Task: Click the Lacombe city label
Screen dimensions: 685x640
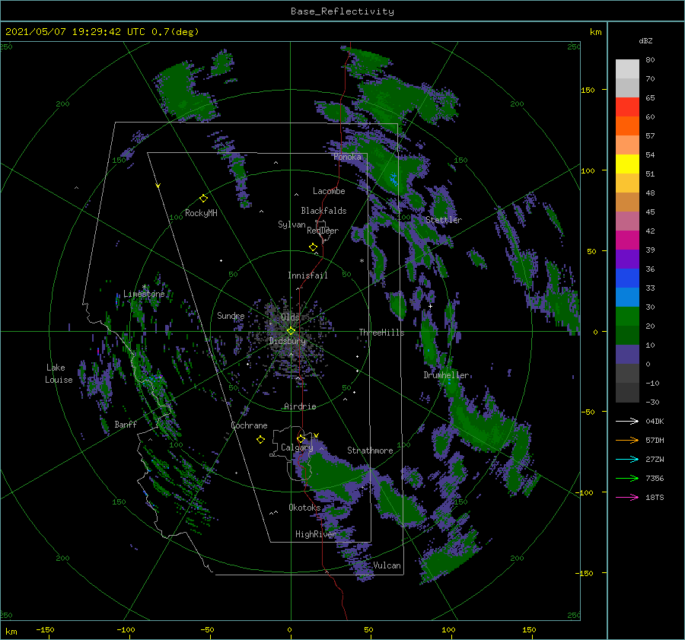Action: click(x=329, y=191)
